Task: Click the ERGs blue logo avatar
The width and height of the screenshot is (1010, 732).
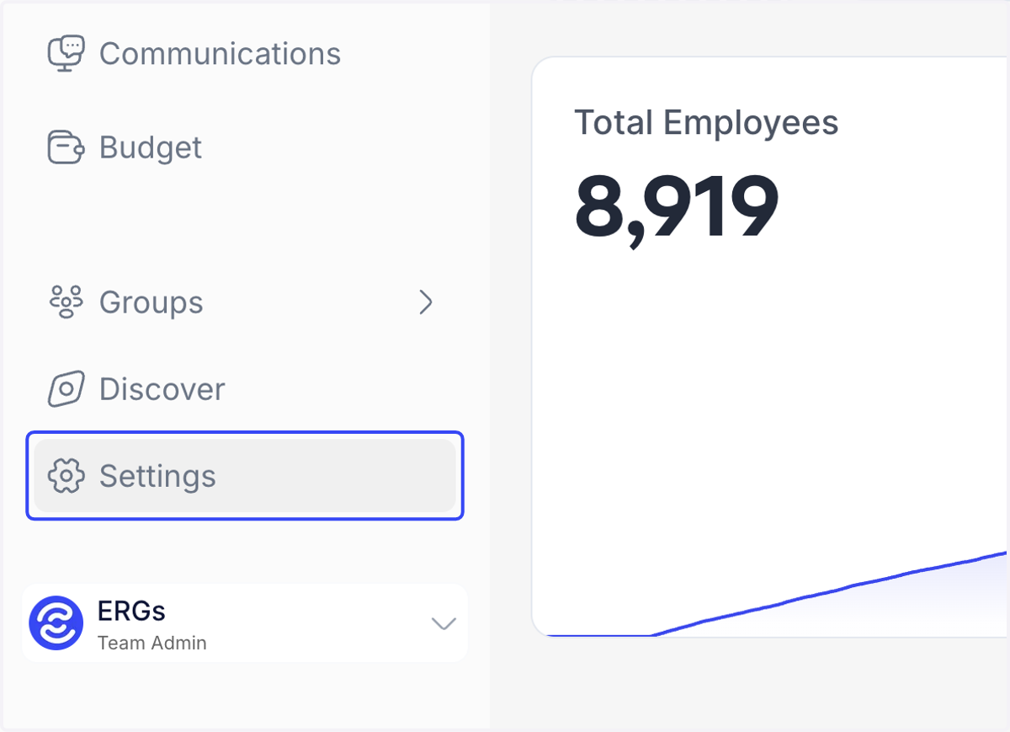Action: coord(56,623)
